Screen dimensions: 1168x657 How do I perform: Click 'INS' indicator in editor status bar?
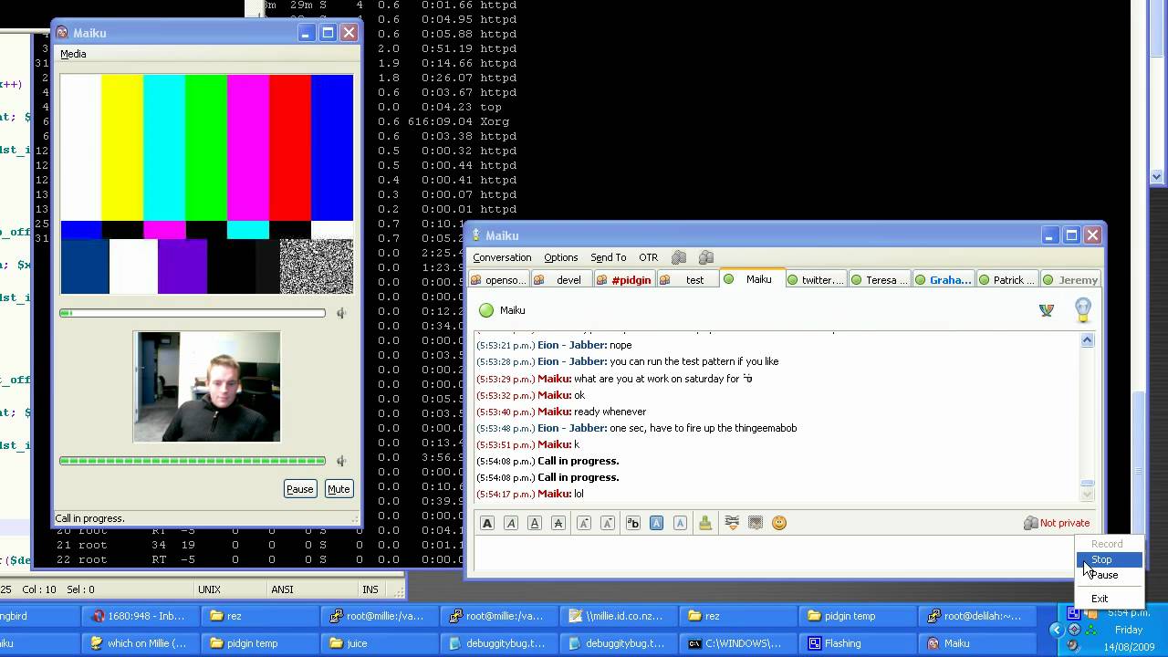coord(370,589)
